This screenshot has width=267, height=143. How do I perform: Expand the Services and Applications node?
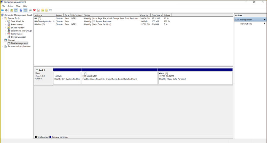pyautogui.click(x=2, y=46)
